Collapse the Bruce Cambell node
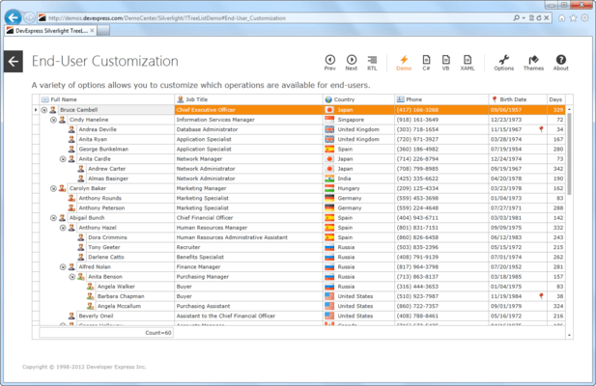 (x=44, y=110)
